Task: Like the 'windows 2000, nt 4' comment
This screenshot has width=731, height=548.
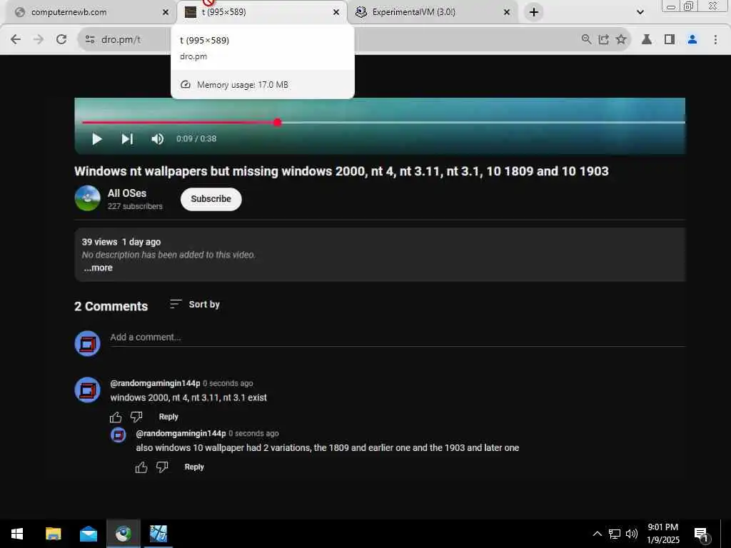Action: pyautogui.click(x=116, y=417)
